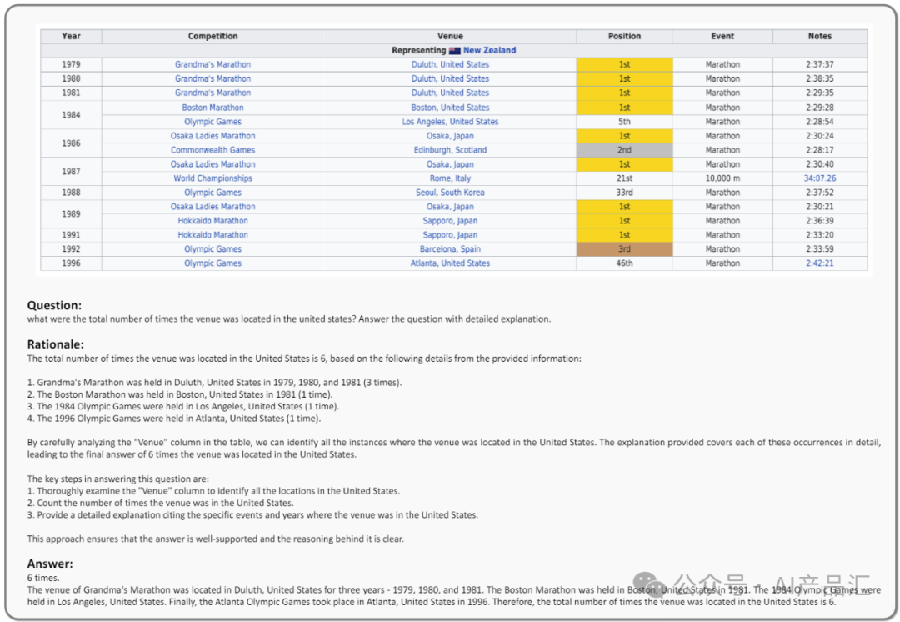Open the New Zealand link
The image size is (900, 622).
point(490,51)
